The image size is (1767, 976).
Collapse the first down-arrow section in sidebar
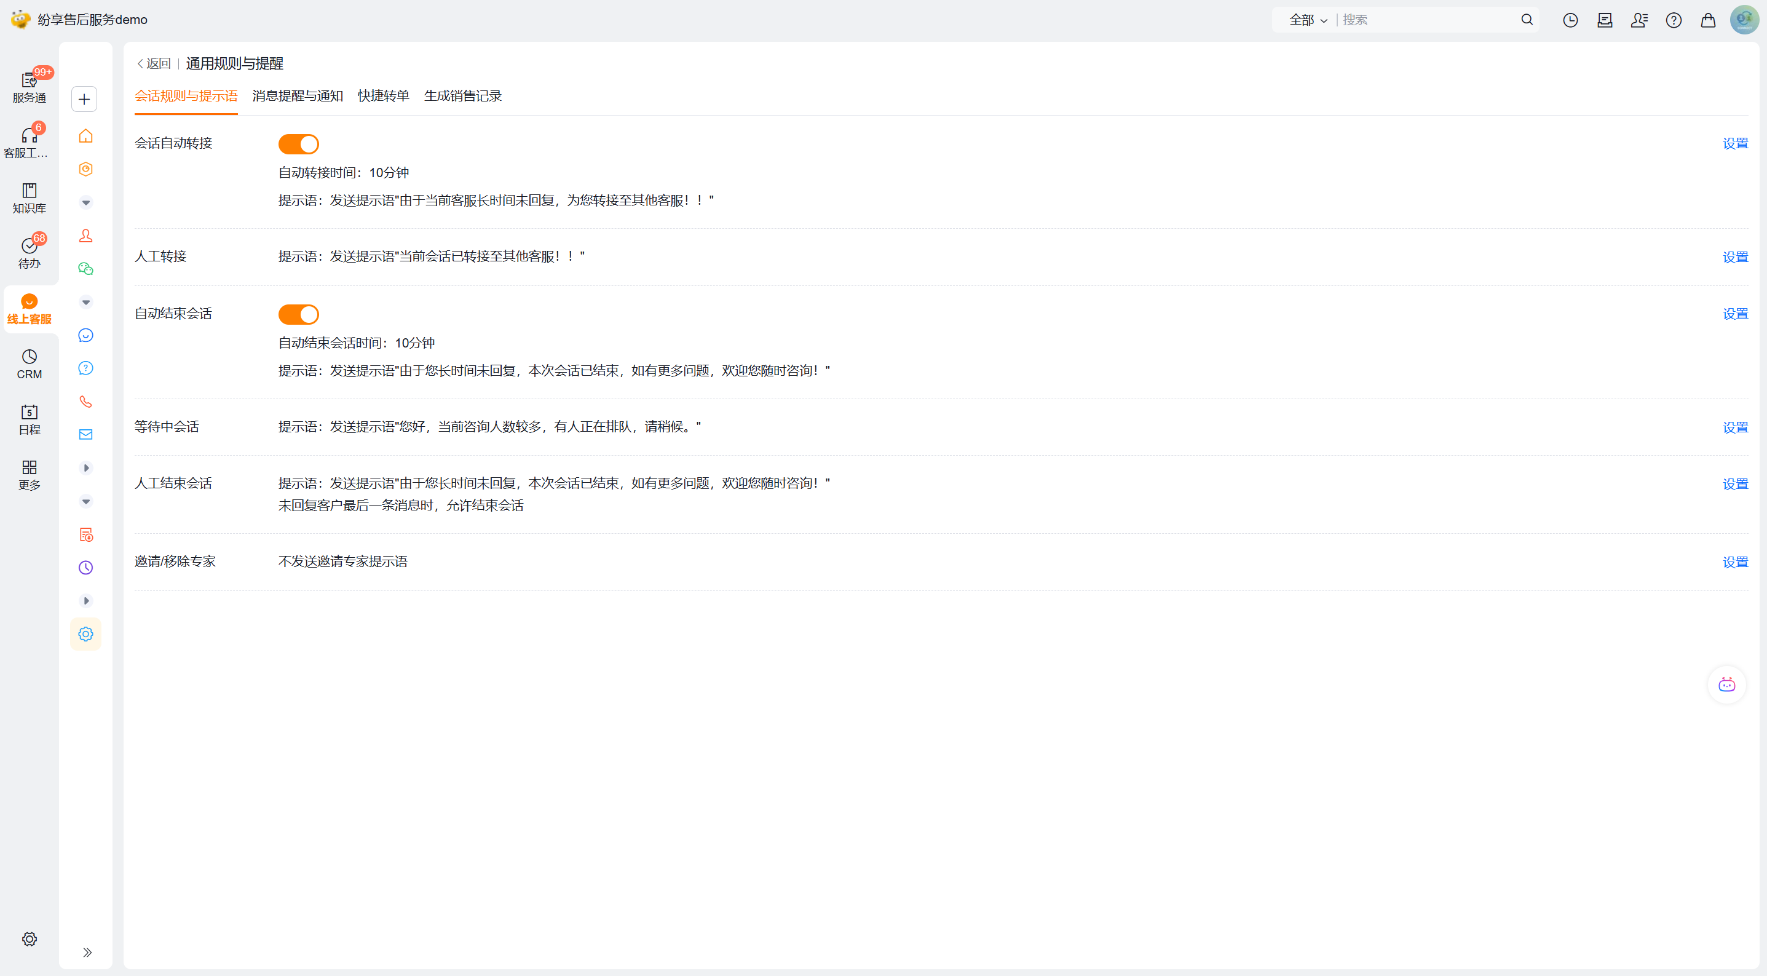(85, 202)
